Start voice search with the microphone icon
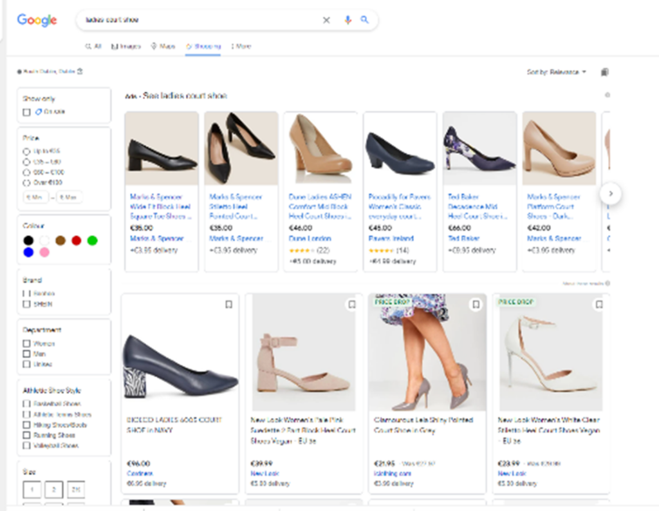Image resolution: width=659 pixels, height=511 pixels. point(348,20)
